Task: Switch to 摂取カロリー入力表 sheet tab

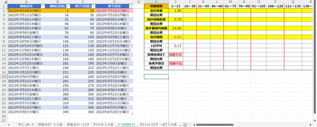Action: (50, 125)
